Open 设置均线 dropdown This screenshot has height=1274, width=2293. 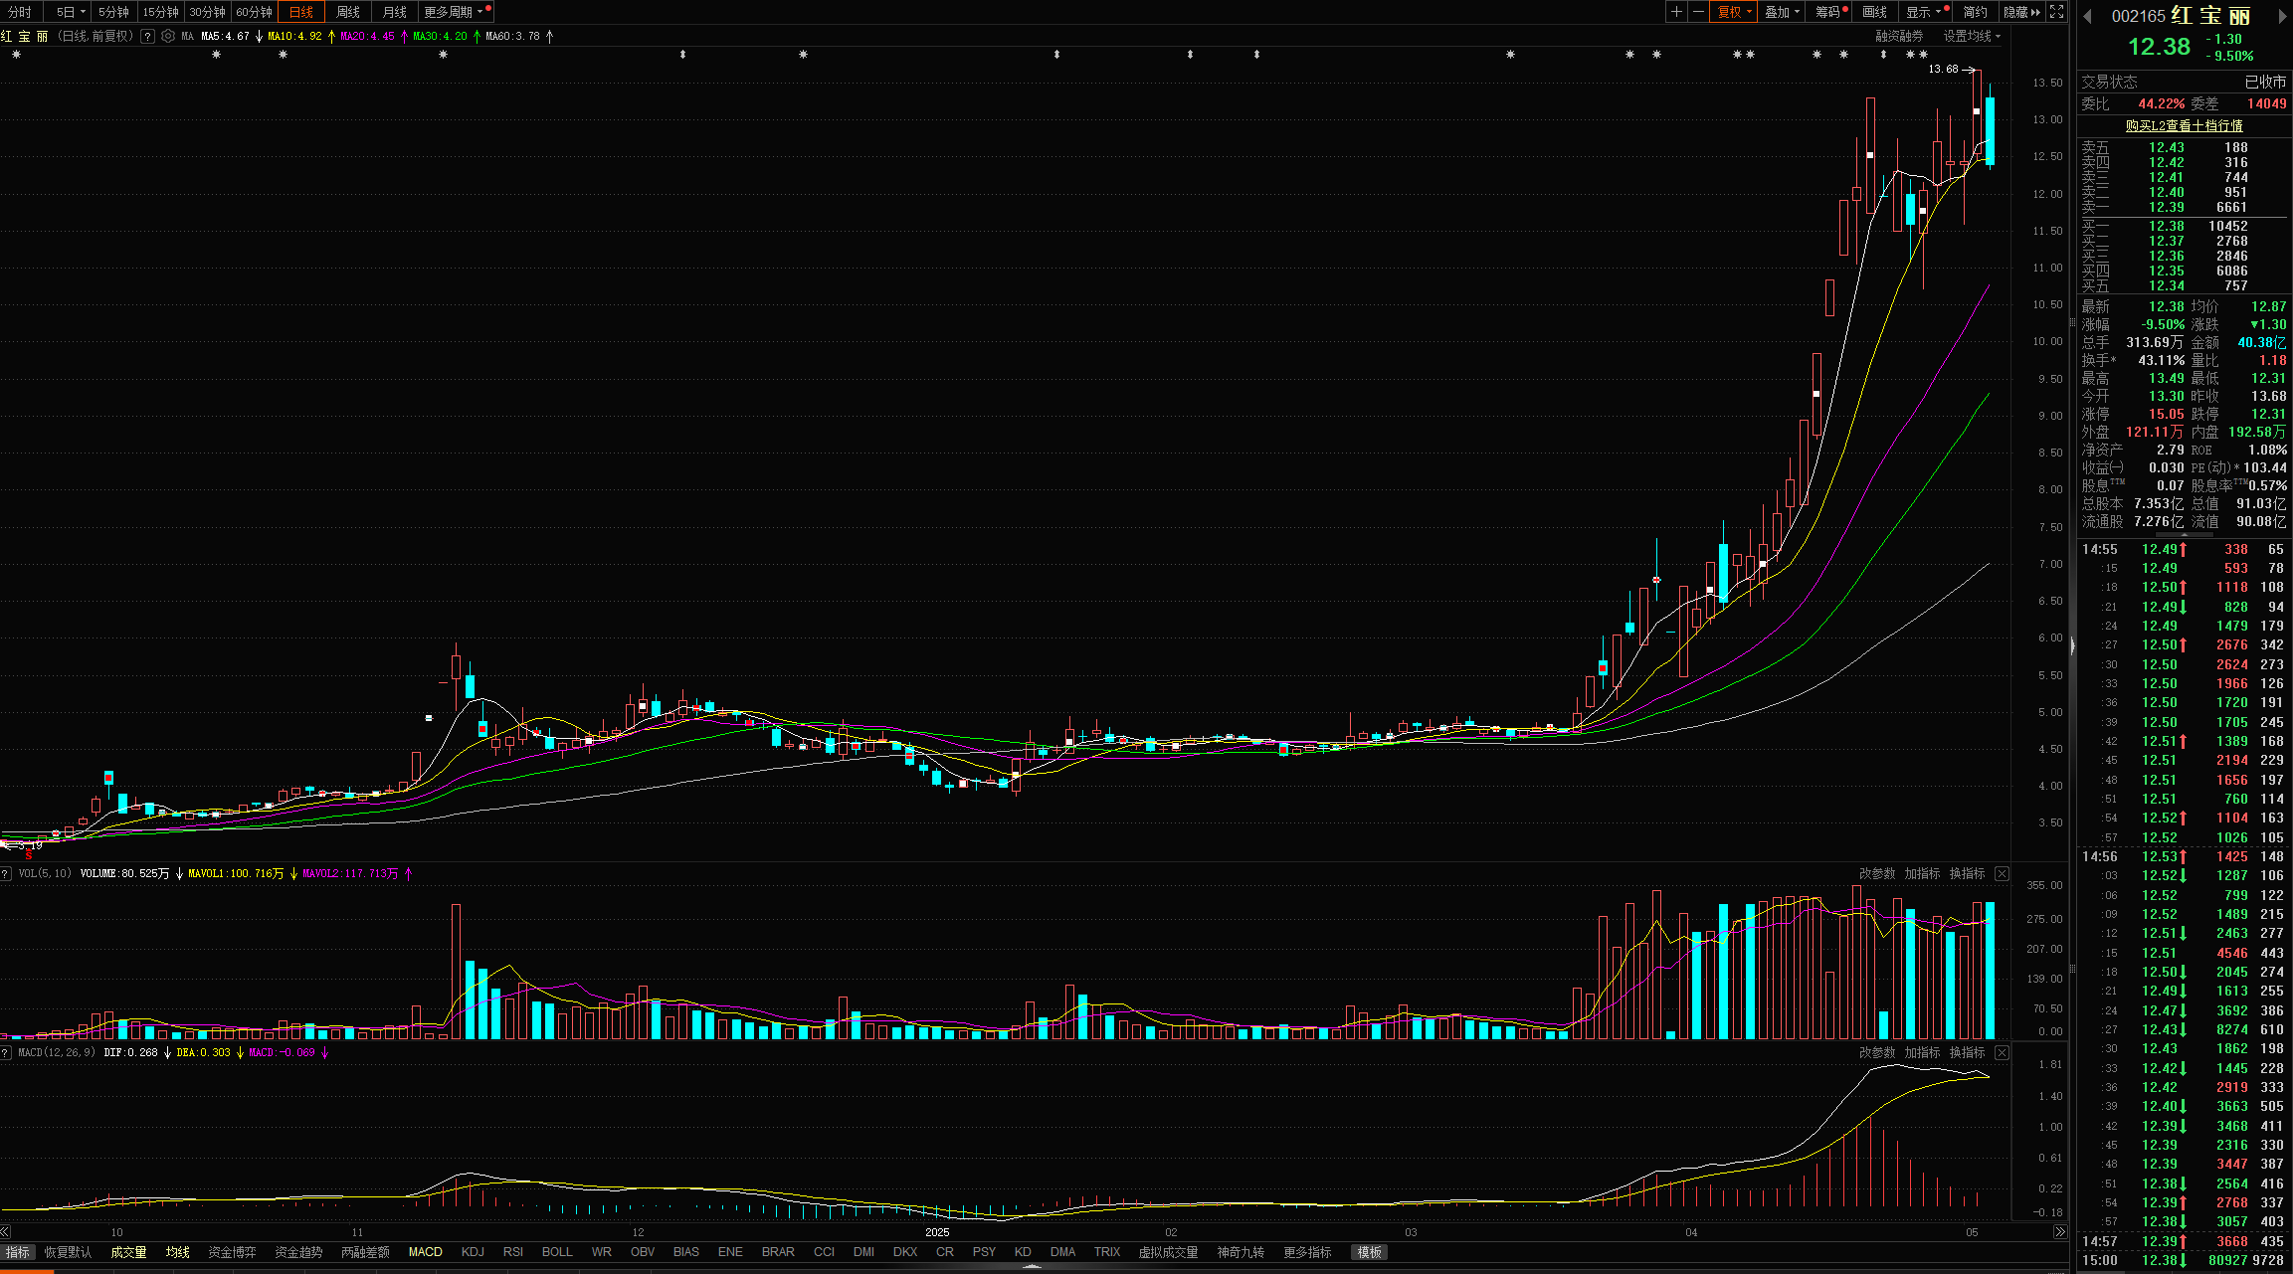tap(1971, 36)
